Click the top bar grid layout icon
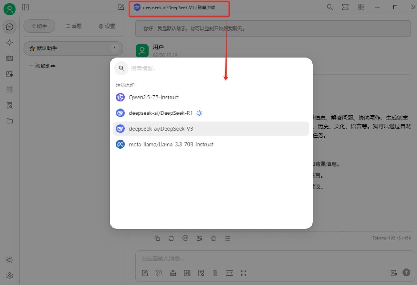The height and width of the screenshot is (285, 417). [x=361, y=7]
